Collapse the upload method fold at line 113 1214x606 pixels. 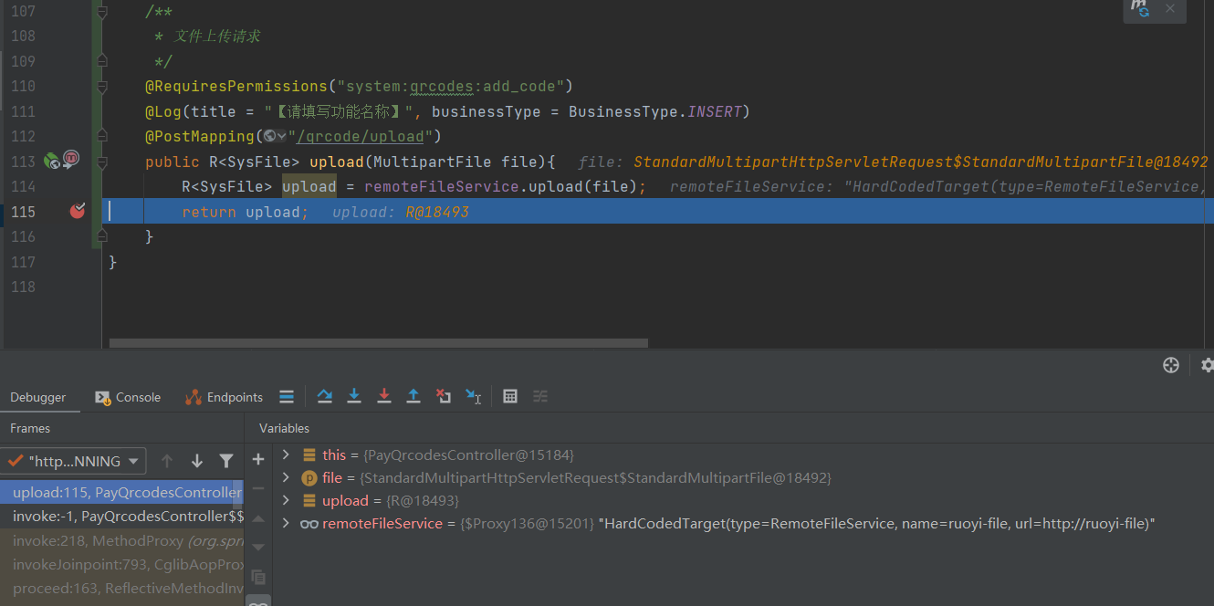[101, 162]
